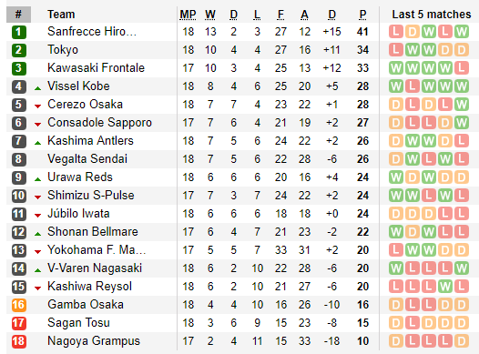Screen dimensions: 479x354
Task: Open the Kawasaki Frontale team link
Action: (96, 67)
